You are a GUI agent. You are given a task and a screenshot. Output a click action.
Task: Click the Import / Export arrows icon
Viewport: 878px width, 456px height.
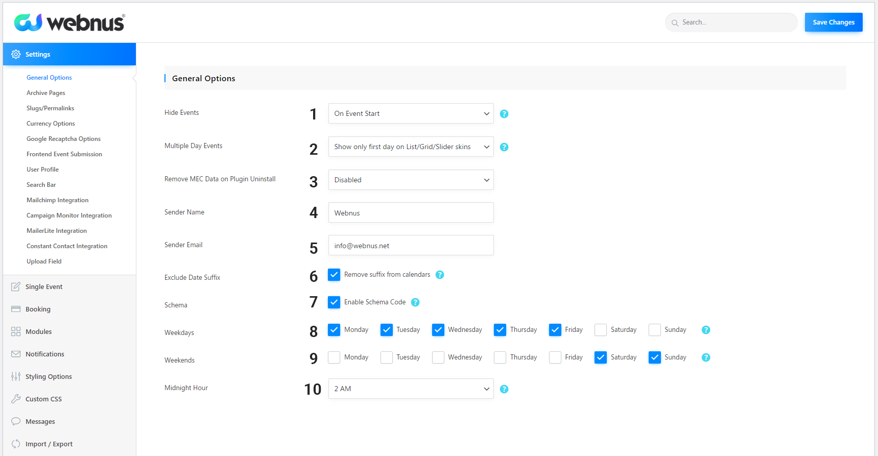click(x=16, y=444)
